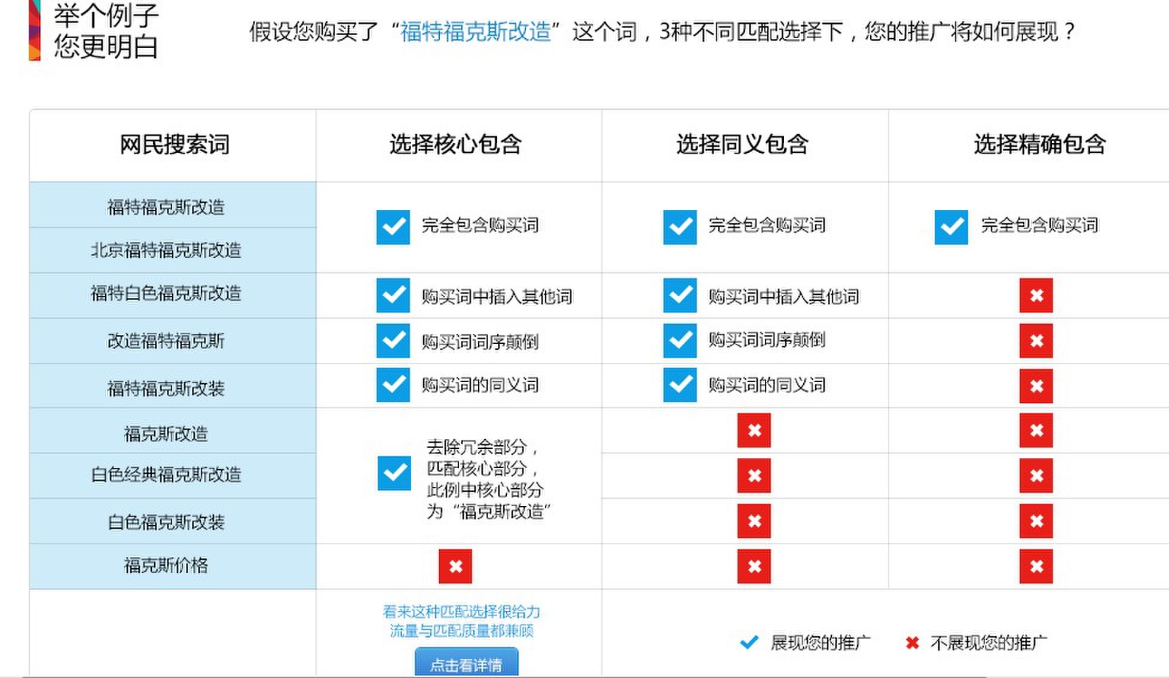The width and height of the screenshot is (1169, 678).
Task: Click checkmark beside 去除冗余部分 explanation
Action: point(394,473)
